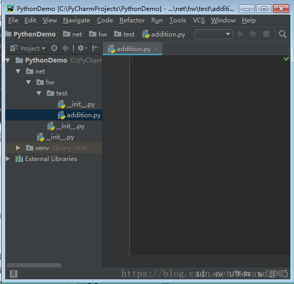Click the Stop square icon
The width and height of the screenshot is (294, 284).
tap(266, 34)
